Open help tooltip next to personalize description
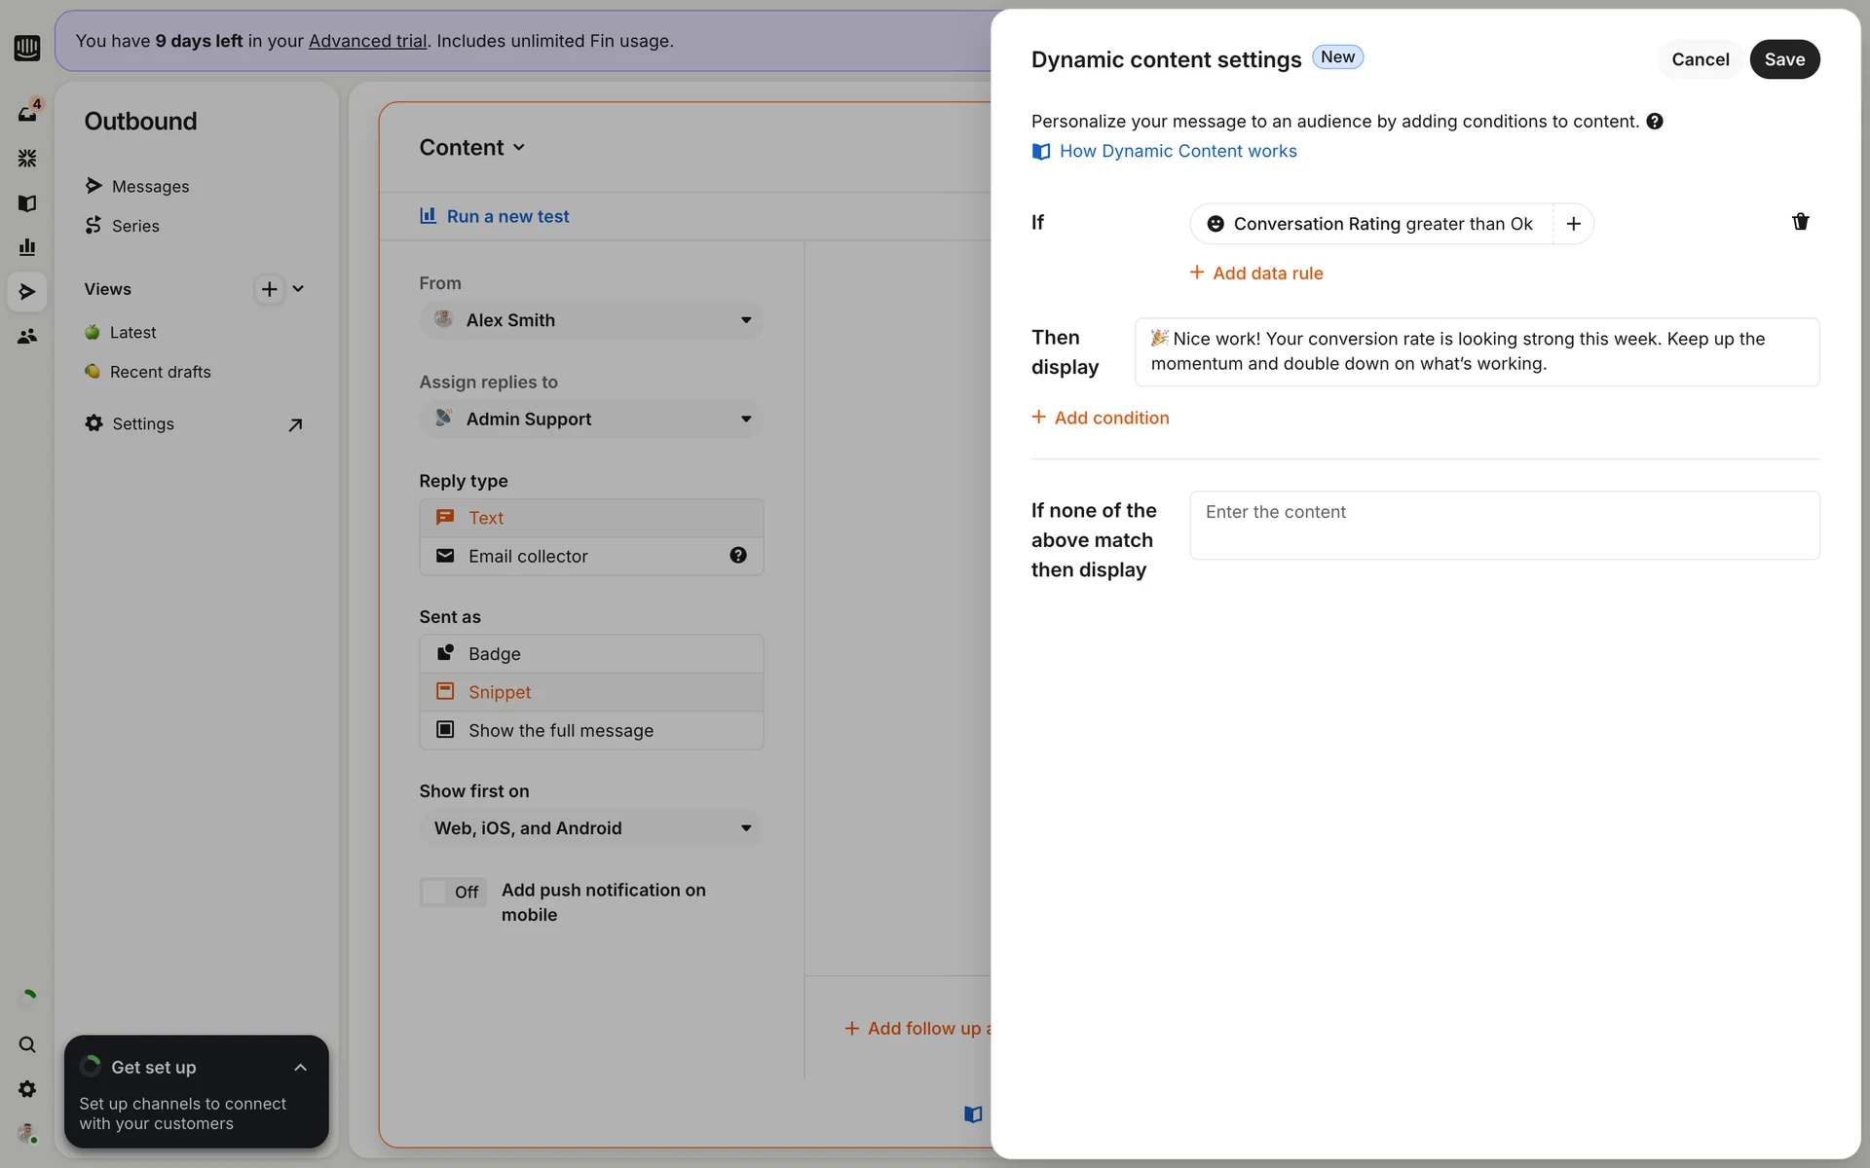The height and width of the screenshot is (1168, 1870). click(1655, 122)
